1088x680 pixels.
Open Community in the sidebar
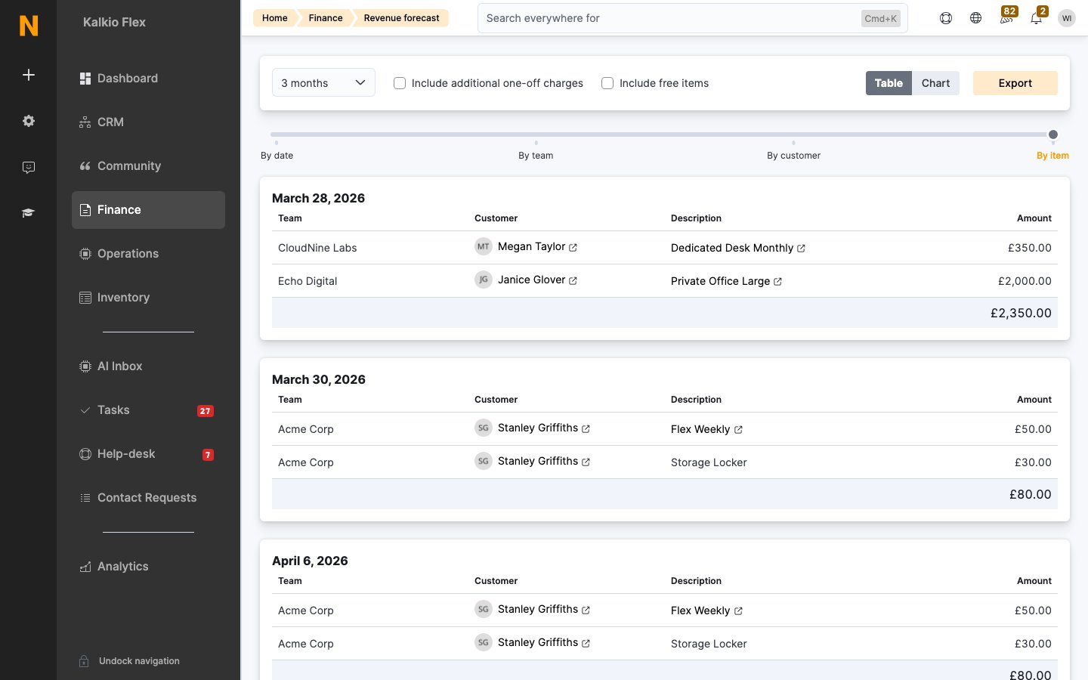coord(148,166)
